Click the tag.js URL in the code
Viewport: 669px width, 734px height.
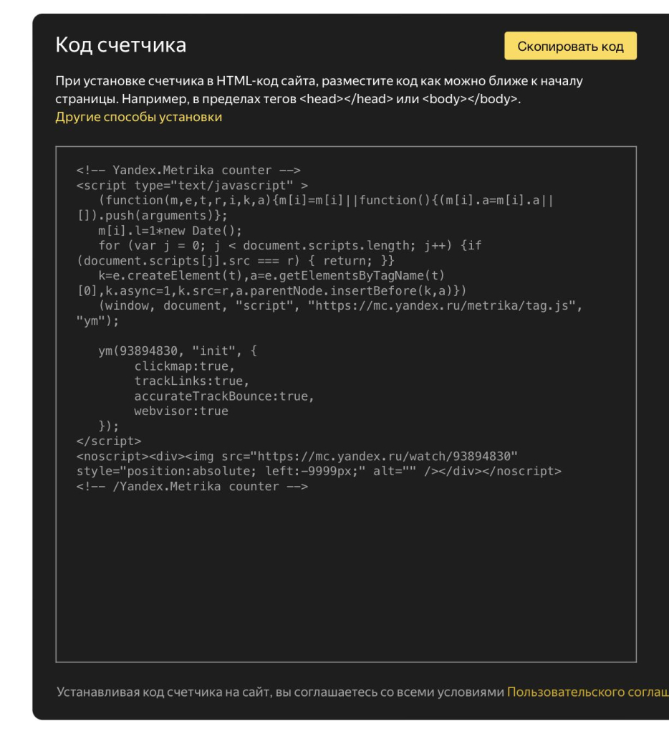tap(445, 306)
